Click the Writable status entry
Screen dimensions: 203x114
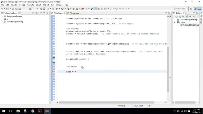coord(121,106)
